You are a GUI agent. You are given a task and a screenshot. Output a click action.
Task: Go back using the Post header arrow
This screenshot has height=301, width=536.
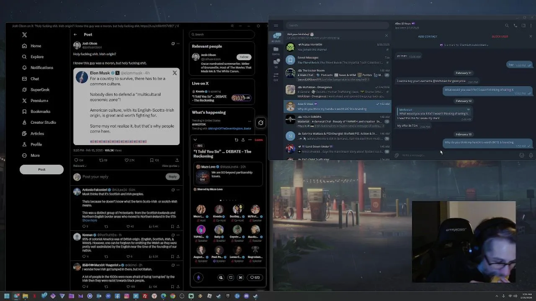pyautogui.click(x=75, y=35)
